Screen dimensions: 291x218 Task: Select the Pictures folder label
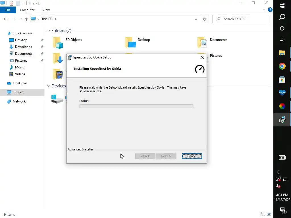(x=216, y=56)
